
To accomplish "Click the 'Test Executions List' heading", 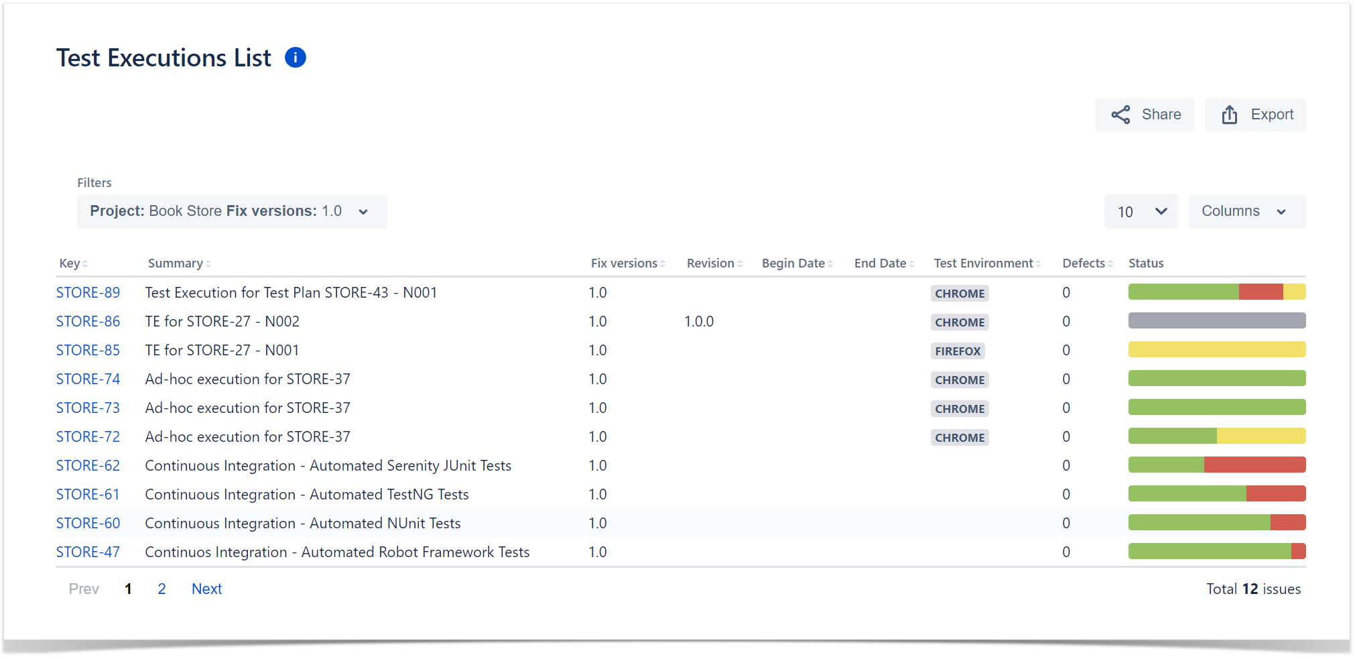I will point(164,58).
